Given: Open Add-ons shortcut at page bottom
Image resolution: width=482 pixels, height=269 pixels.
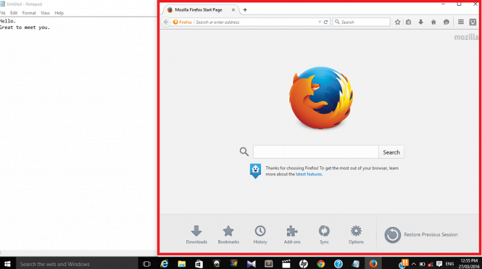Looking at the screenshot, I should pos(292,235).
